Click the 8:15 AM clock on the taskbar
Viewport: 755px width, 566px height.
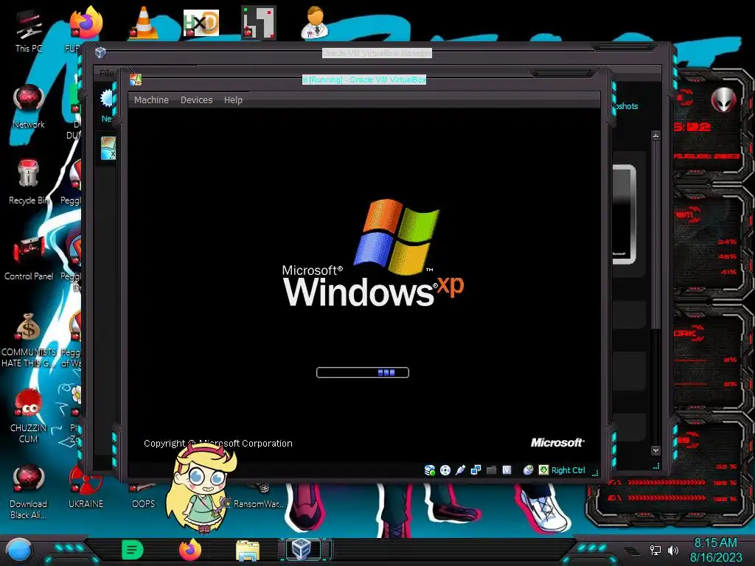click(715, 543)
